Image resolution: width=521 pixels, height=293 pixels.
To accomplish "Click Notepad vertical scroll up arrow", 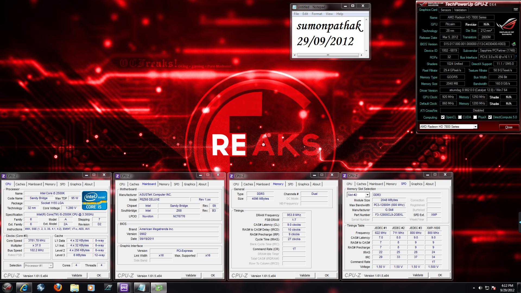I will (x=366, y=20).
